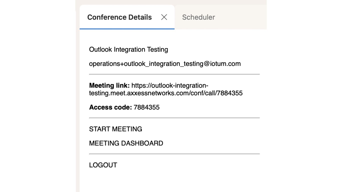Click the divider line below the email address
This screenshot has height=192, width=342.
click(x=174, y=74)
